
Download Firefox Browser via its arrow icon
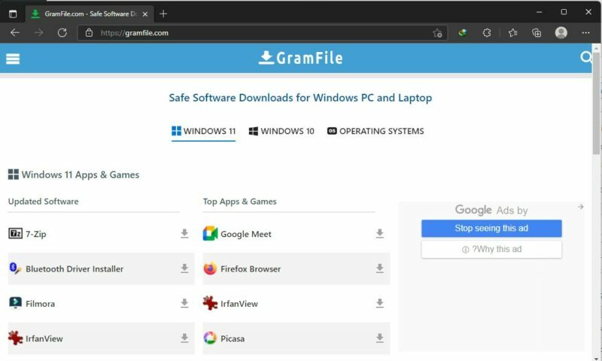[380, 268]
